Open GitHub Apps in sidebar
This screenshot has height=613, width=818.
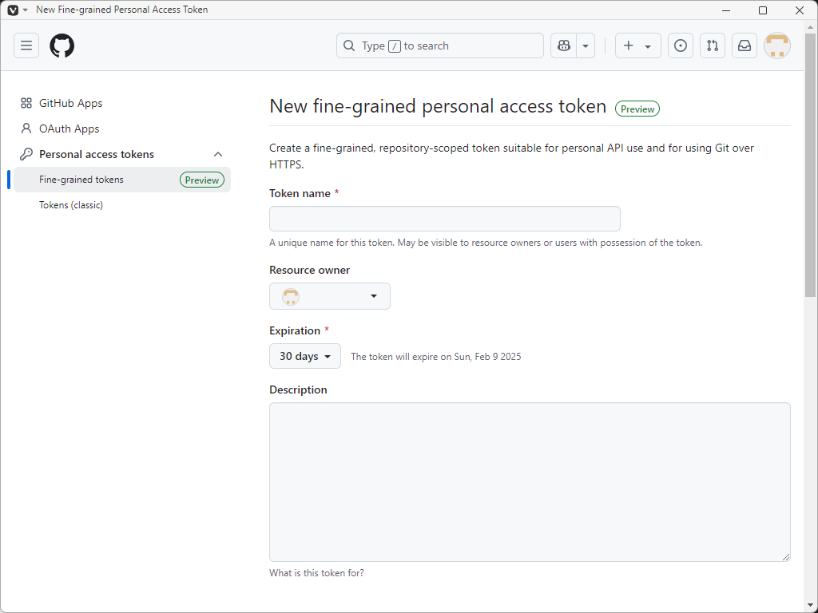[70, 103]
